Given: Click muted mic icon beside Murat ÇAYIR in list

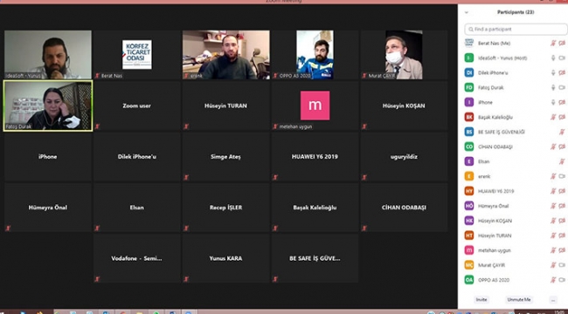Looking at the screenshot, I should click(553, 265).
